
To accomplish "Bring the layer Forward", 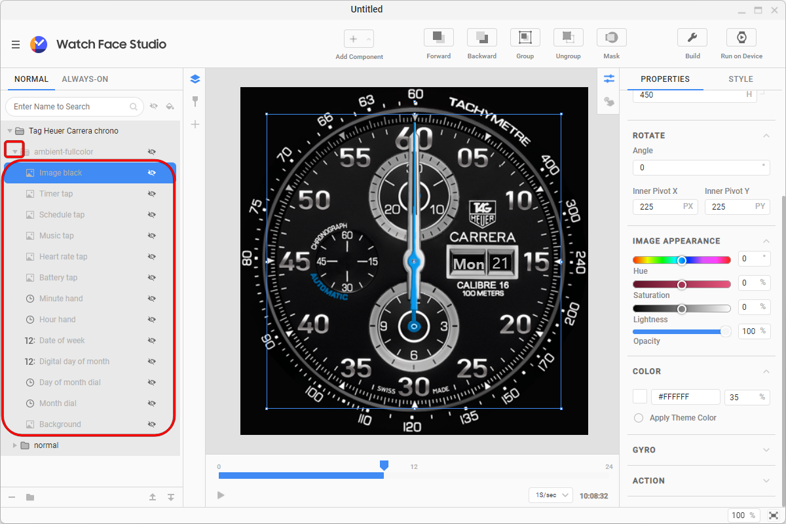I will [x=439, y=37].
